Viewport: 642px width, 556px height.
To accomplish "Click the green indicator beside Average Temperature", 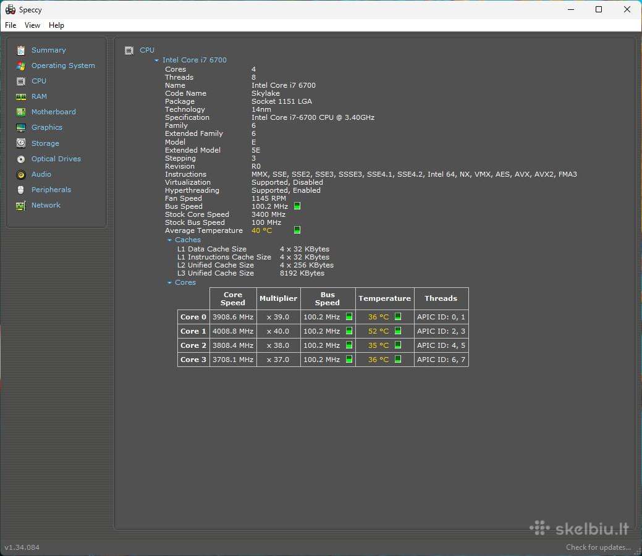I will click(x=297, y=230).
